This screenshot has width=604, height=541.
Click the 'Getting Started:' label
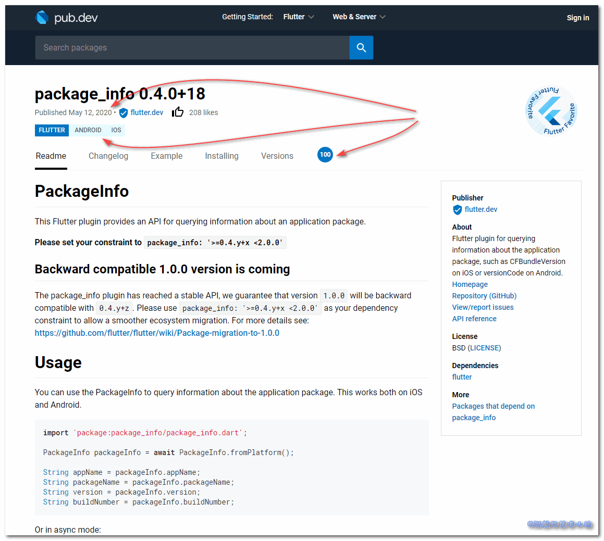tap(248, 17)
